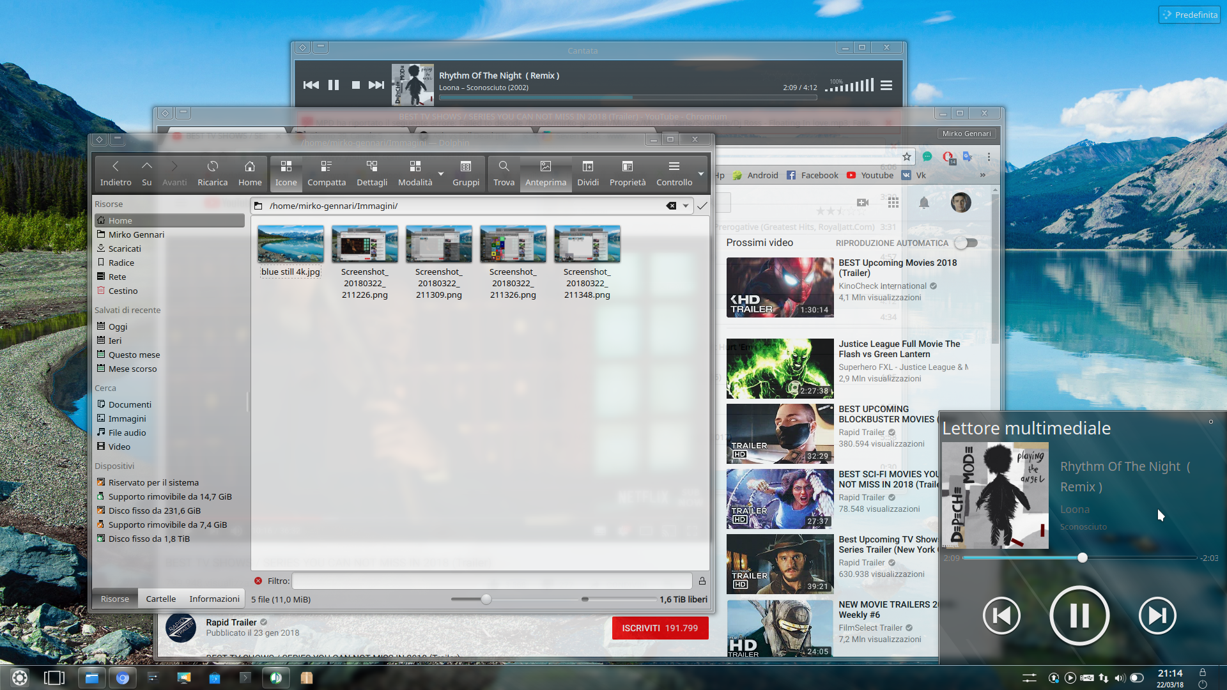1227x690 pixels.
Task: Expand the Dolphin toolbar overflow arrow
Action: [x=701, y=174]
